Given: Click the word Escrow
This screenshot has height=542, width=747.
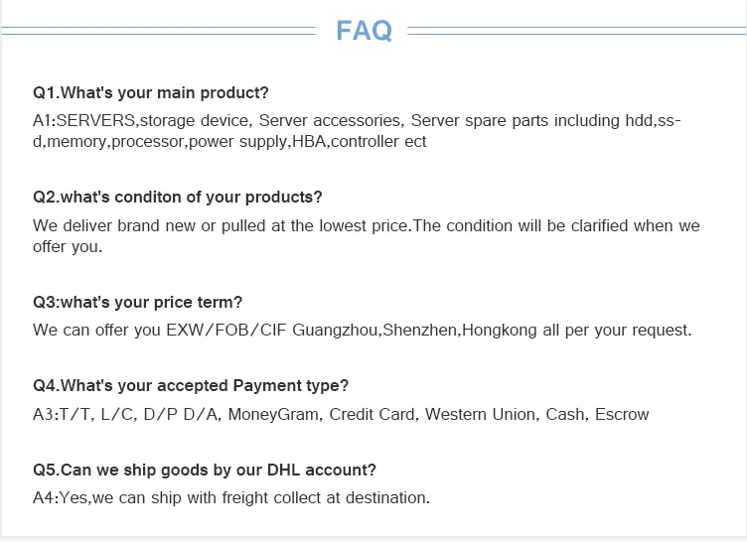Looking at the screenshot, I should coord(622,414).
